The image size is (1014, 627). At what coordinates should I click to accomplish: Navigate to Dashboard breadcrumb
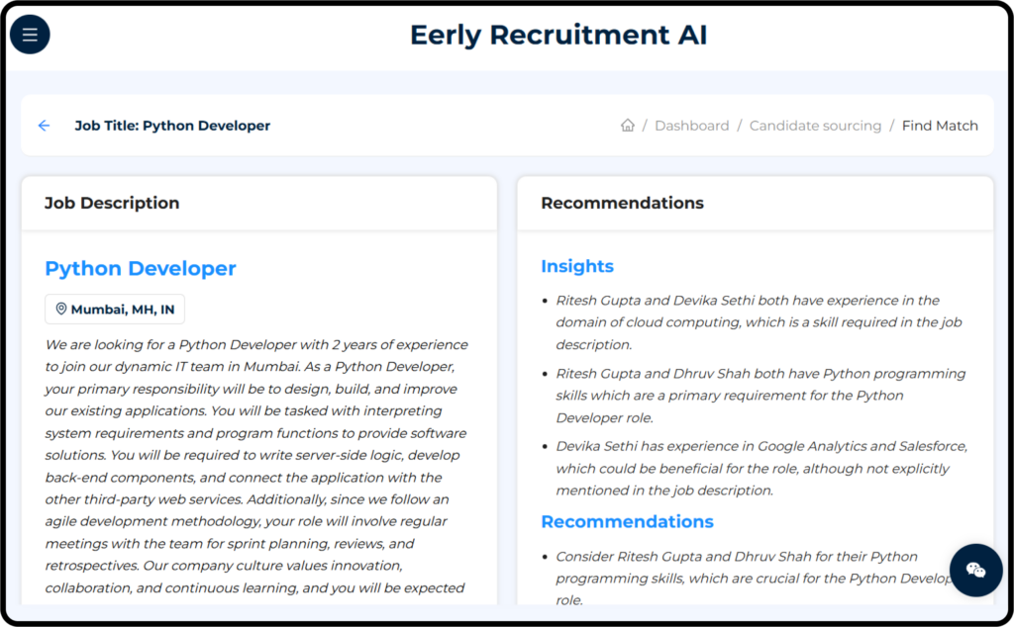691,126
